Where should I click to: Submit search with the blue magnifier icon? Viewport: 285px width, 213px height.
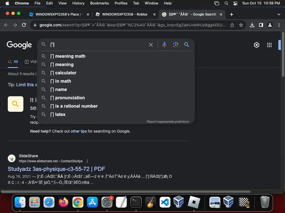point(186,45)
